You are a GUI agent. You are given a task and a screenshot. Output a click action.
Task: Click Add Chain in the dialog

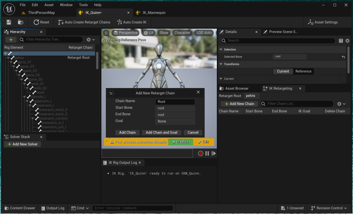pyautogui.click(x=128, y=132)
